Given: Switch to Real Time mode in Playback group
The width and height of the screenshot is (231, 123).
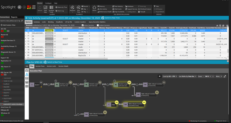Looking at the screenshot, I should (x=79, y=9).
